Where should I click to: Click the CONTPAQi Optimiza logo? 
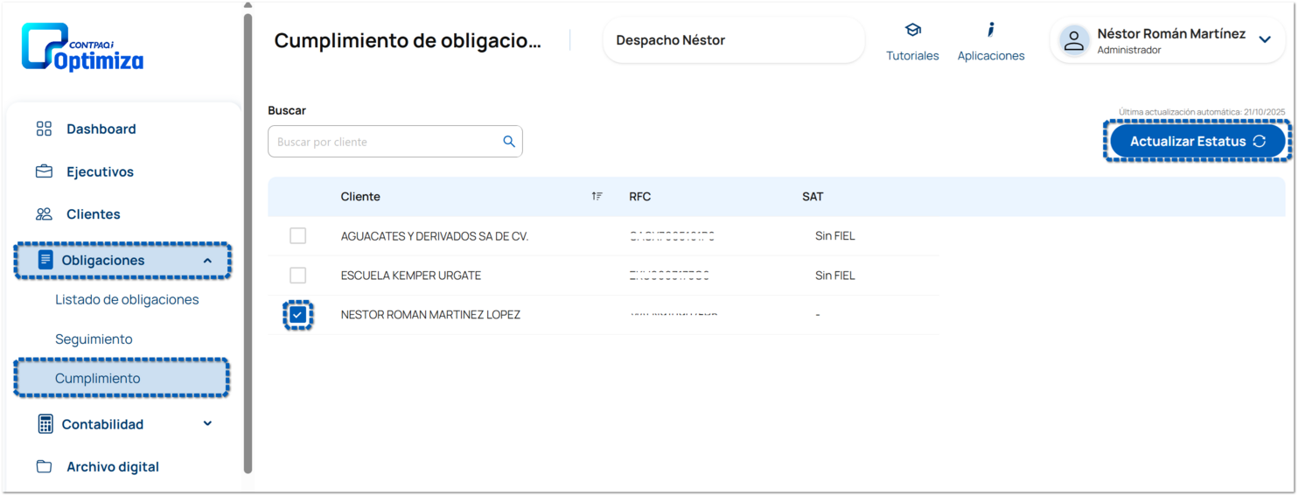pyautogui.click(x=82, y=47)
